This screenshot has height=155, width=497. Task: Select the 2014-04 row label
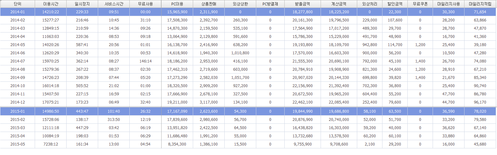tap(18, 37)
